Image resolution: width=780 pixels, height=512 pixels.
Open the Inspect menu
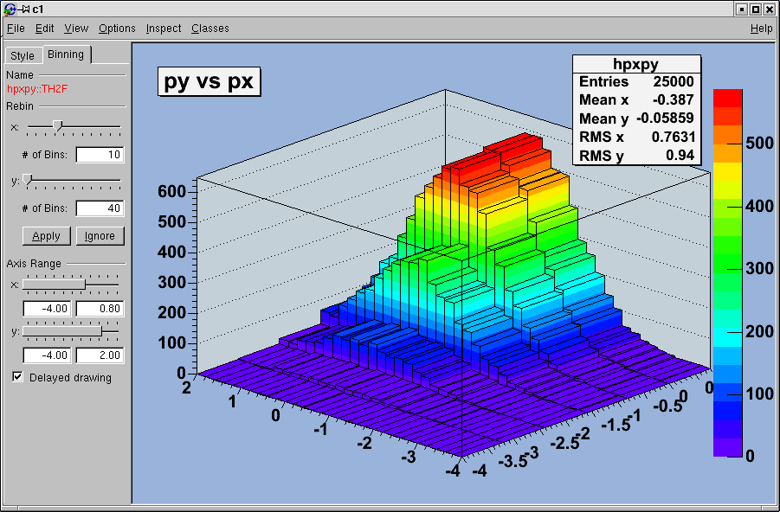[x=164, y=29]
